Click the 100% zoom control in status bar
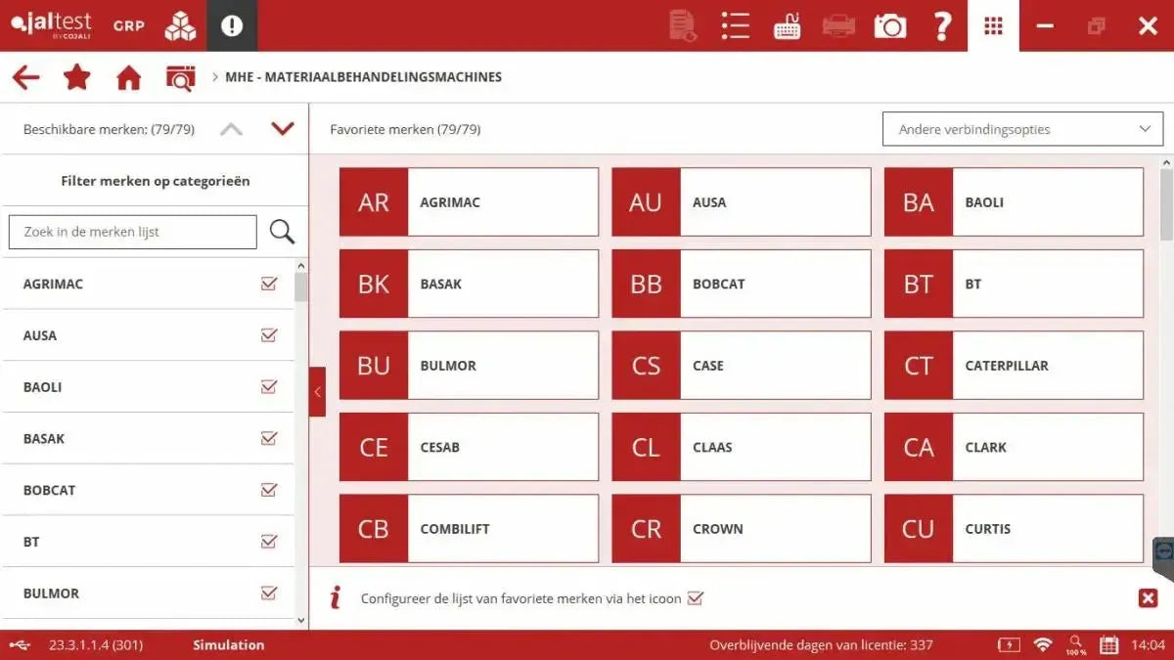1174x660 pixels. [1075, 645]
